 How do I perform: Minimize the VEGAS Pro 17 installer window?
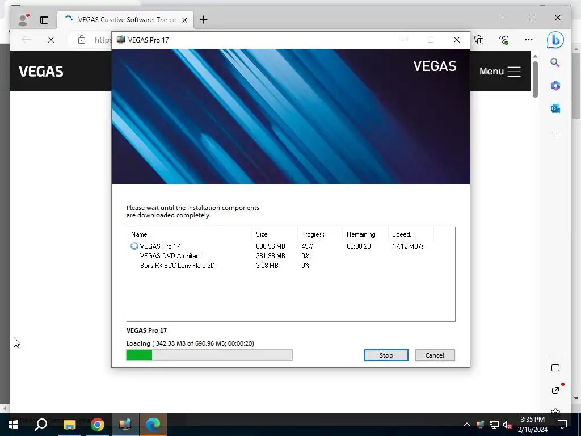[x=405, y=40]
